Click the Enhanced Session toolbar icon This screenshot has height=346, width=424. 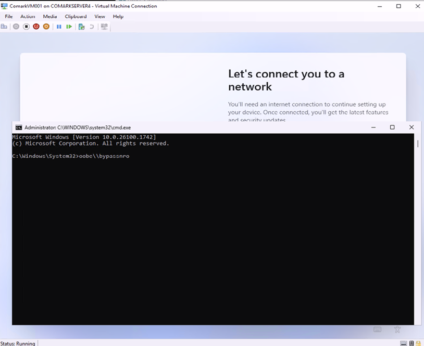tap(104, 27)
